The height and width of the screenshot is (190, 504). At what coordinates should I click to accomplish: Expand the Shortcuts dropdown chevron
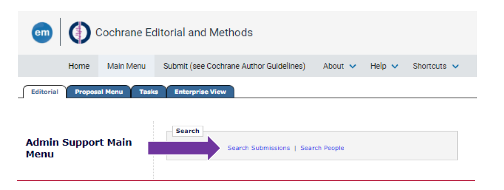[455, 66]
